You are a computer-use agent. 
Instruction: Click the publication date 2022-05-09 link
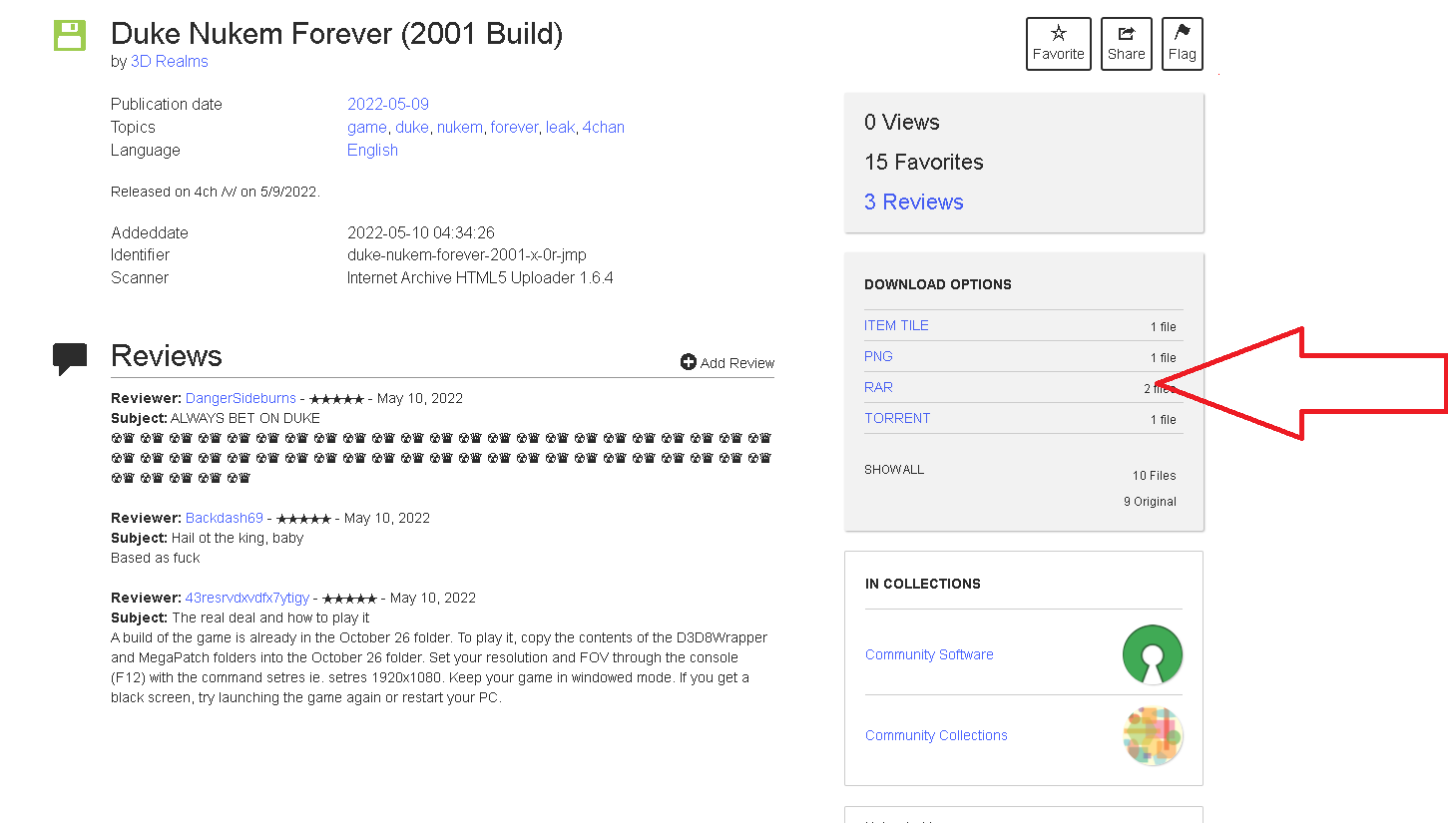point(388,105)
